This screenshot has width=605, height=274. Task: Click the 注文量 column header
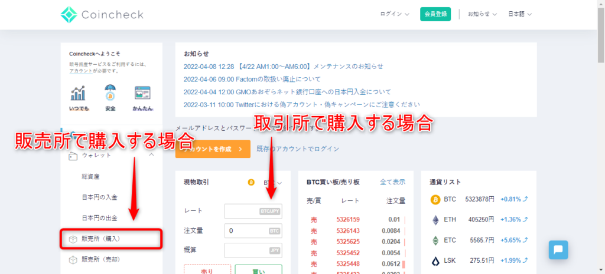tap(396, 201)
